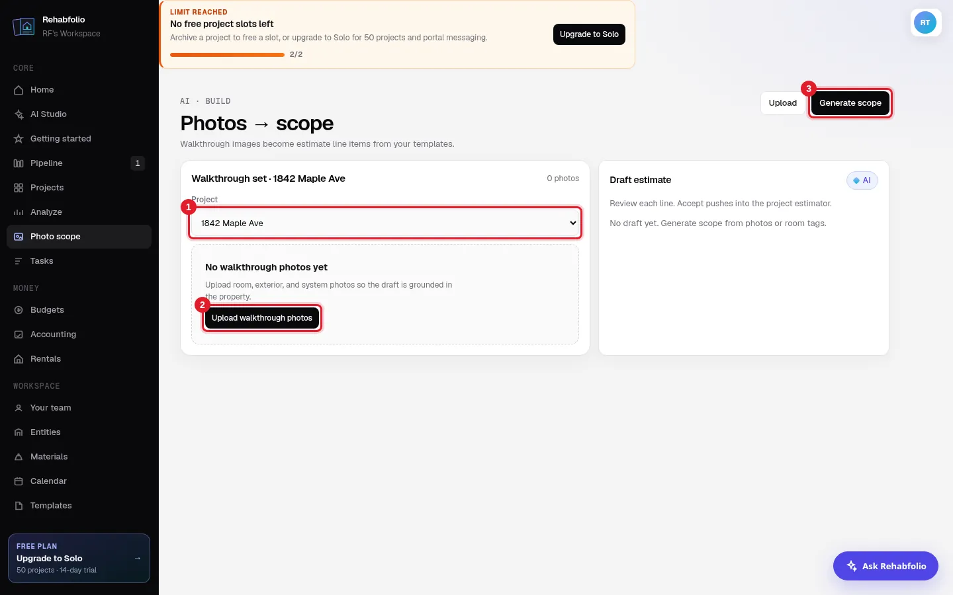This screenshot has width=953, height=595.
Task: Click the Analyze bar chart icon
Action: pyautogui.click(x=19, y=212)
